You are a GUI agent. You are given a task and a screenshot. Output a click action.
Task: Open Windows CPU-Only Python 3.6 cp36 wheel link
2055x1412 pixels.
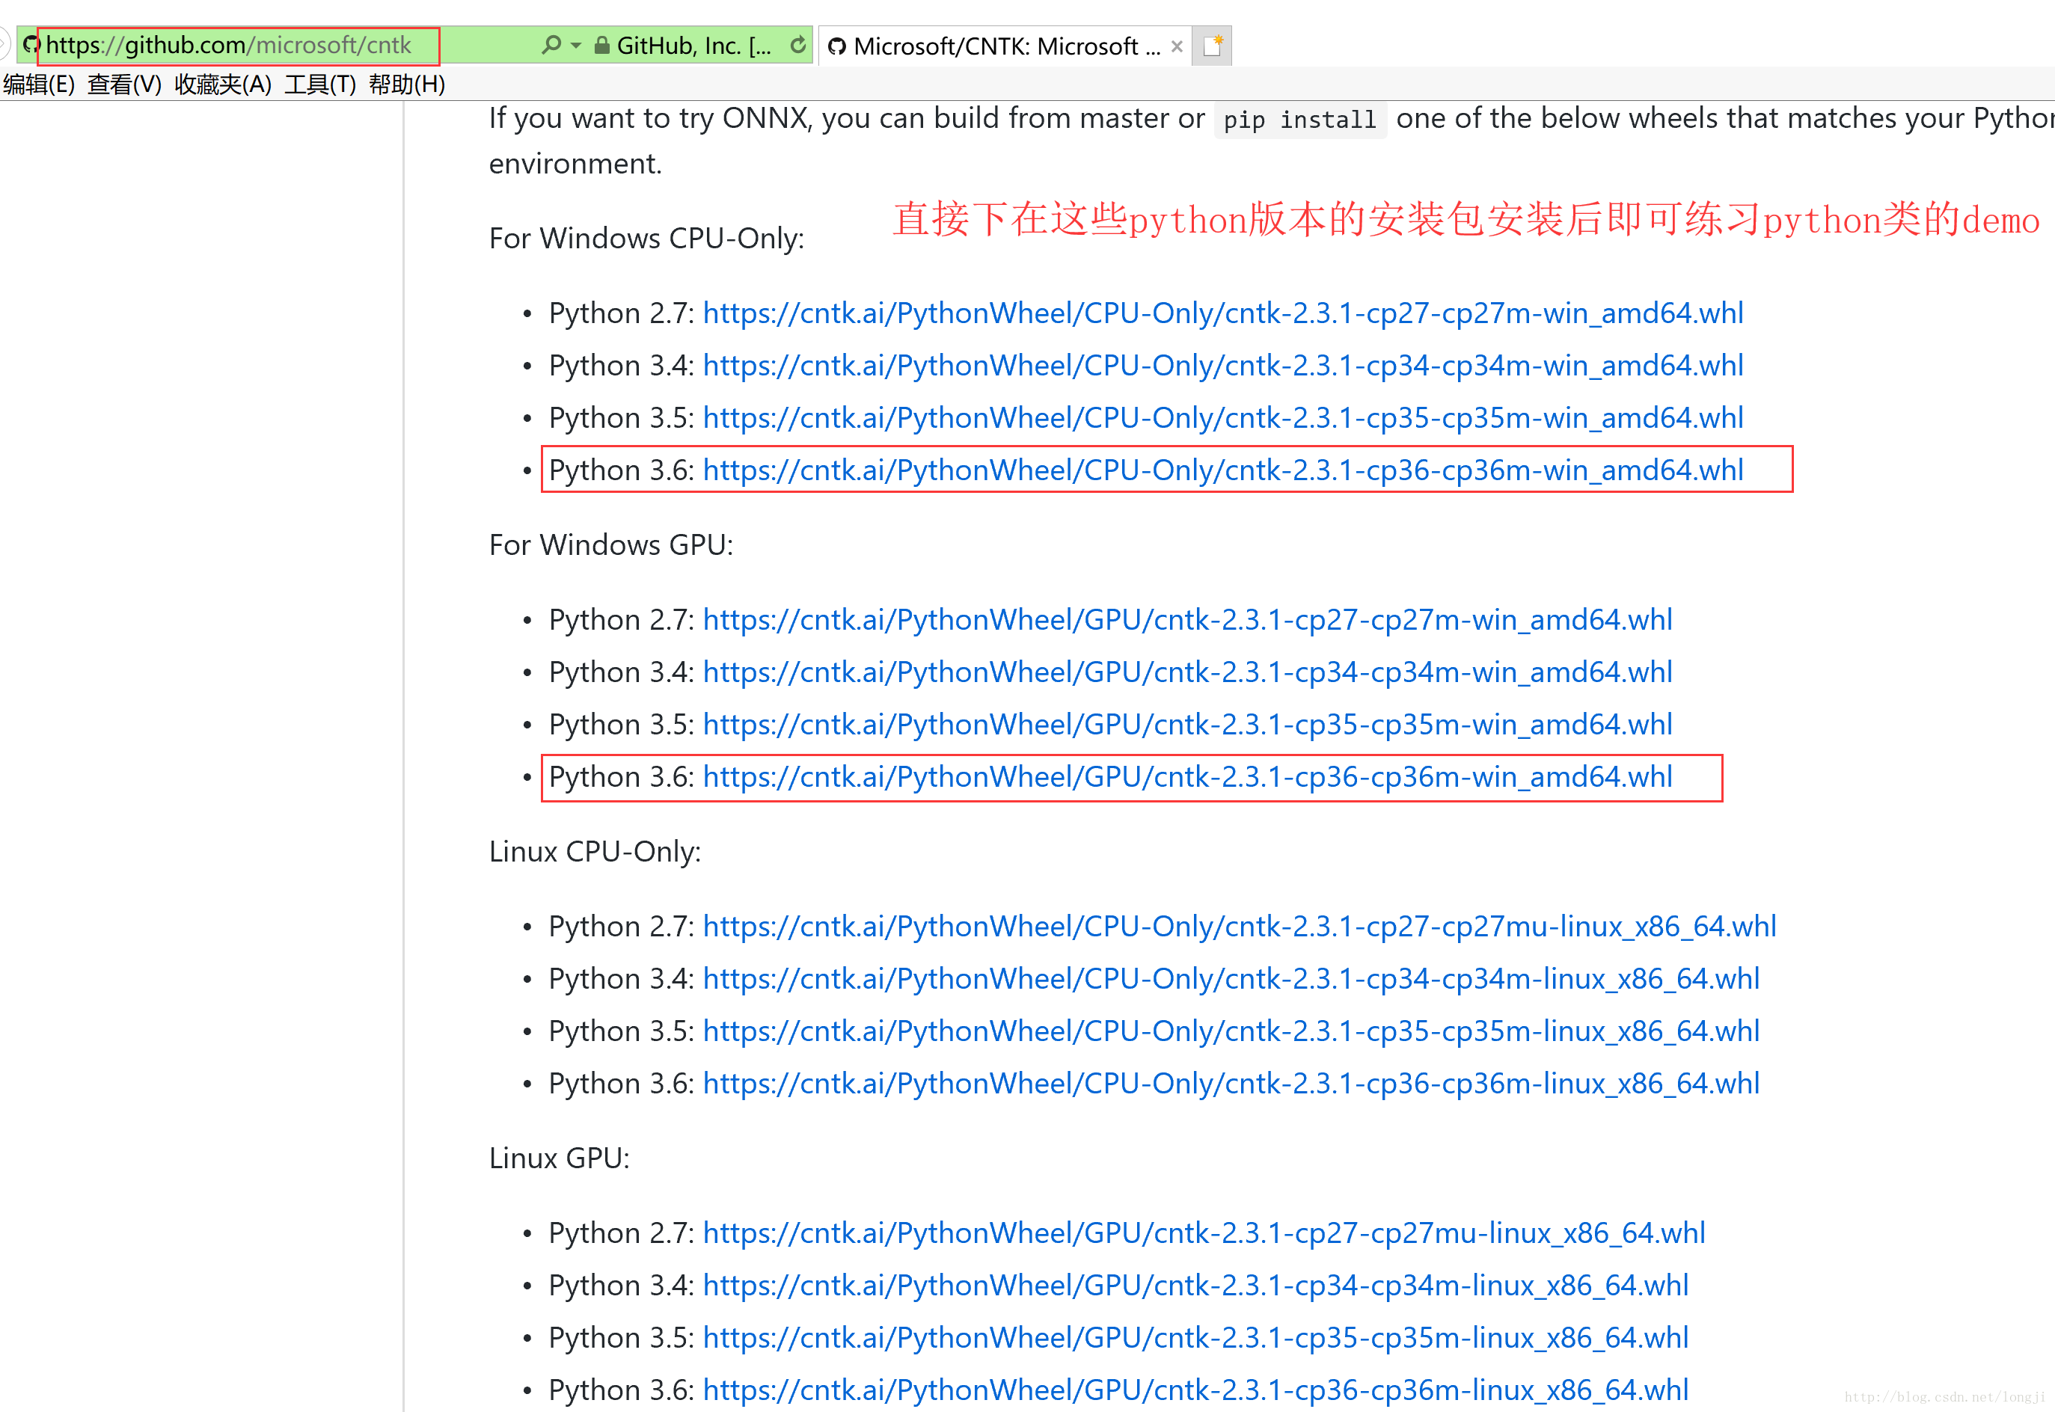click(x=1223, y=470)
